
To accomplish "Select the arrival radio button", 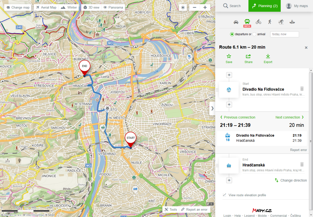I will [254, 34].
